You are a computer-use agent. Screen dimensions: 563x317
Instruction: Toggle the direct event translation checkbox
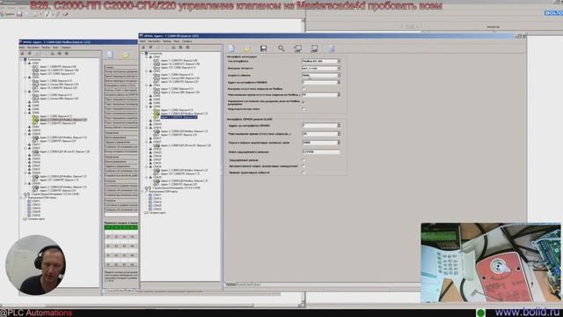[x=303, y=173]
